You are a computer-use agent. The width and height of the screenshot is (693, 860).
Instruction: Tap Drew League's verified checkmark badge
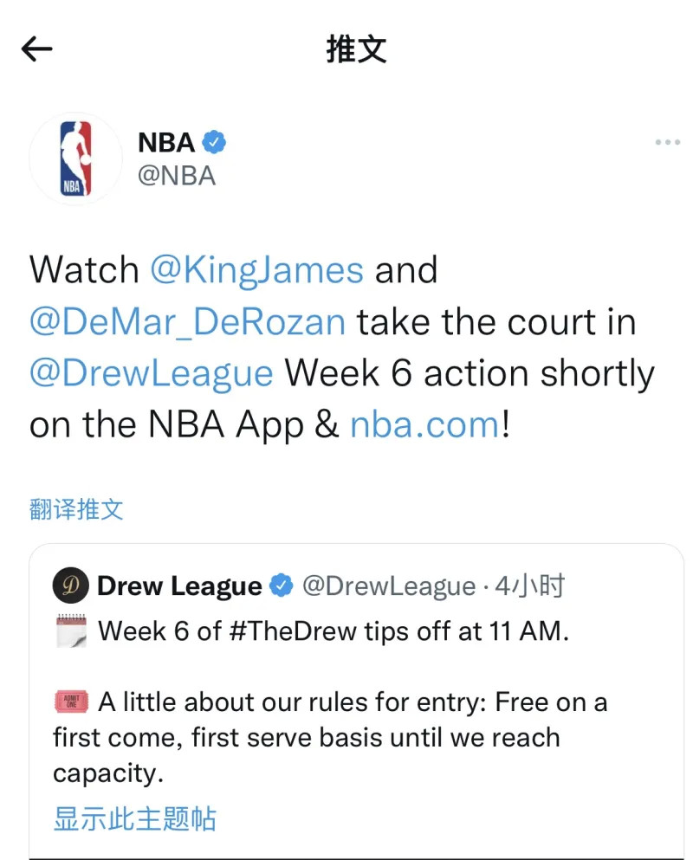click(282, 585)
